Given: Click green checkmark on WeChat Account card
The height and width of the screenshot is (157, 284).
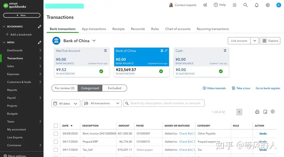Looking at the screenshot, I should (101, 71).
